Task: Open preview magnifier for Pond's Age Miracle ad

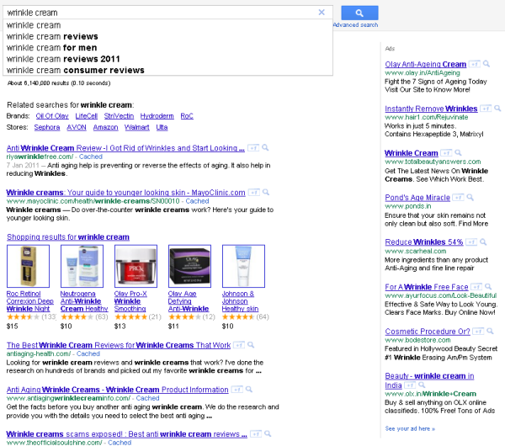Action: (x=470, y=198)
